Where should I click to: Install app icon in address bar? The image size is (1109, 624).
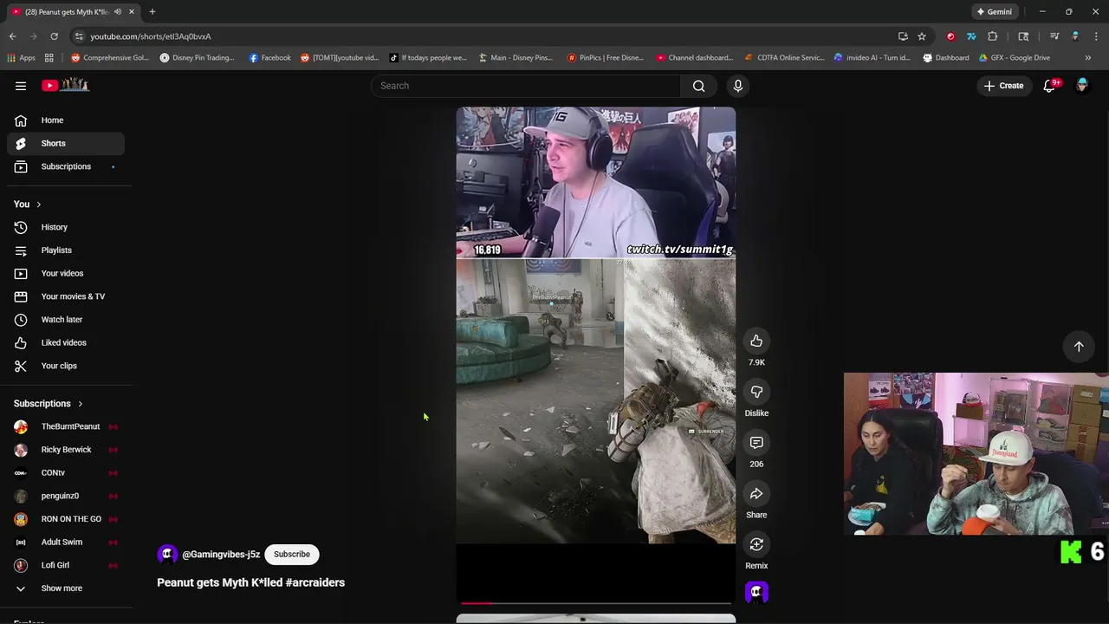(x=903, y=36)
